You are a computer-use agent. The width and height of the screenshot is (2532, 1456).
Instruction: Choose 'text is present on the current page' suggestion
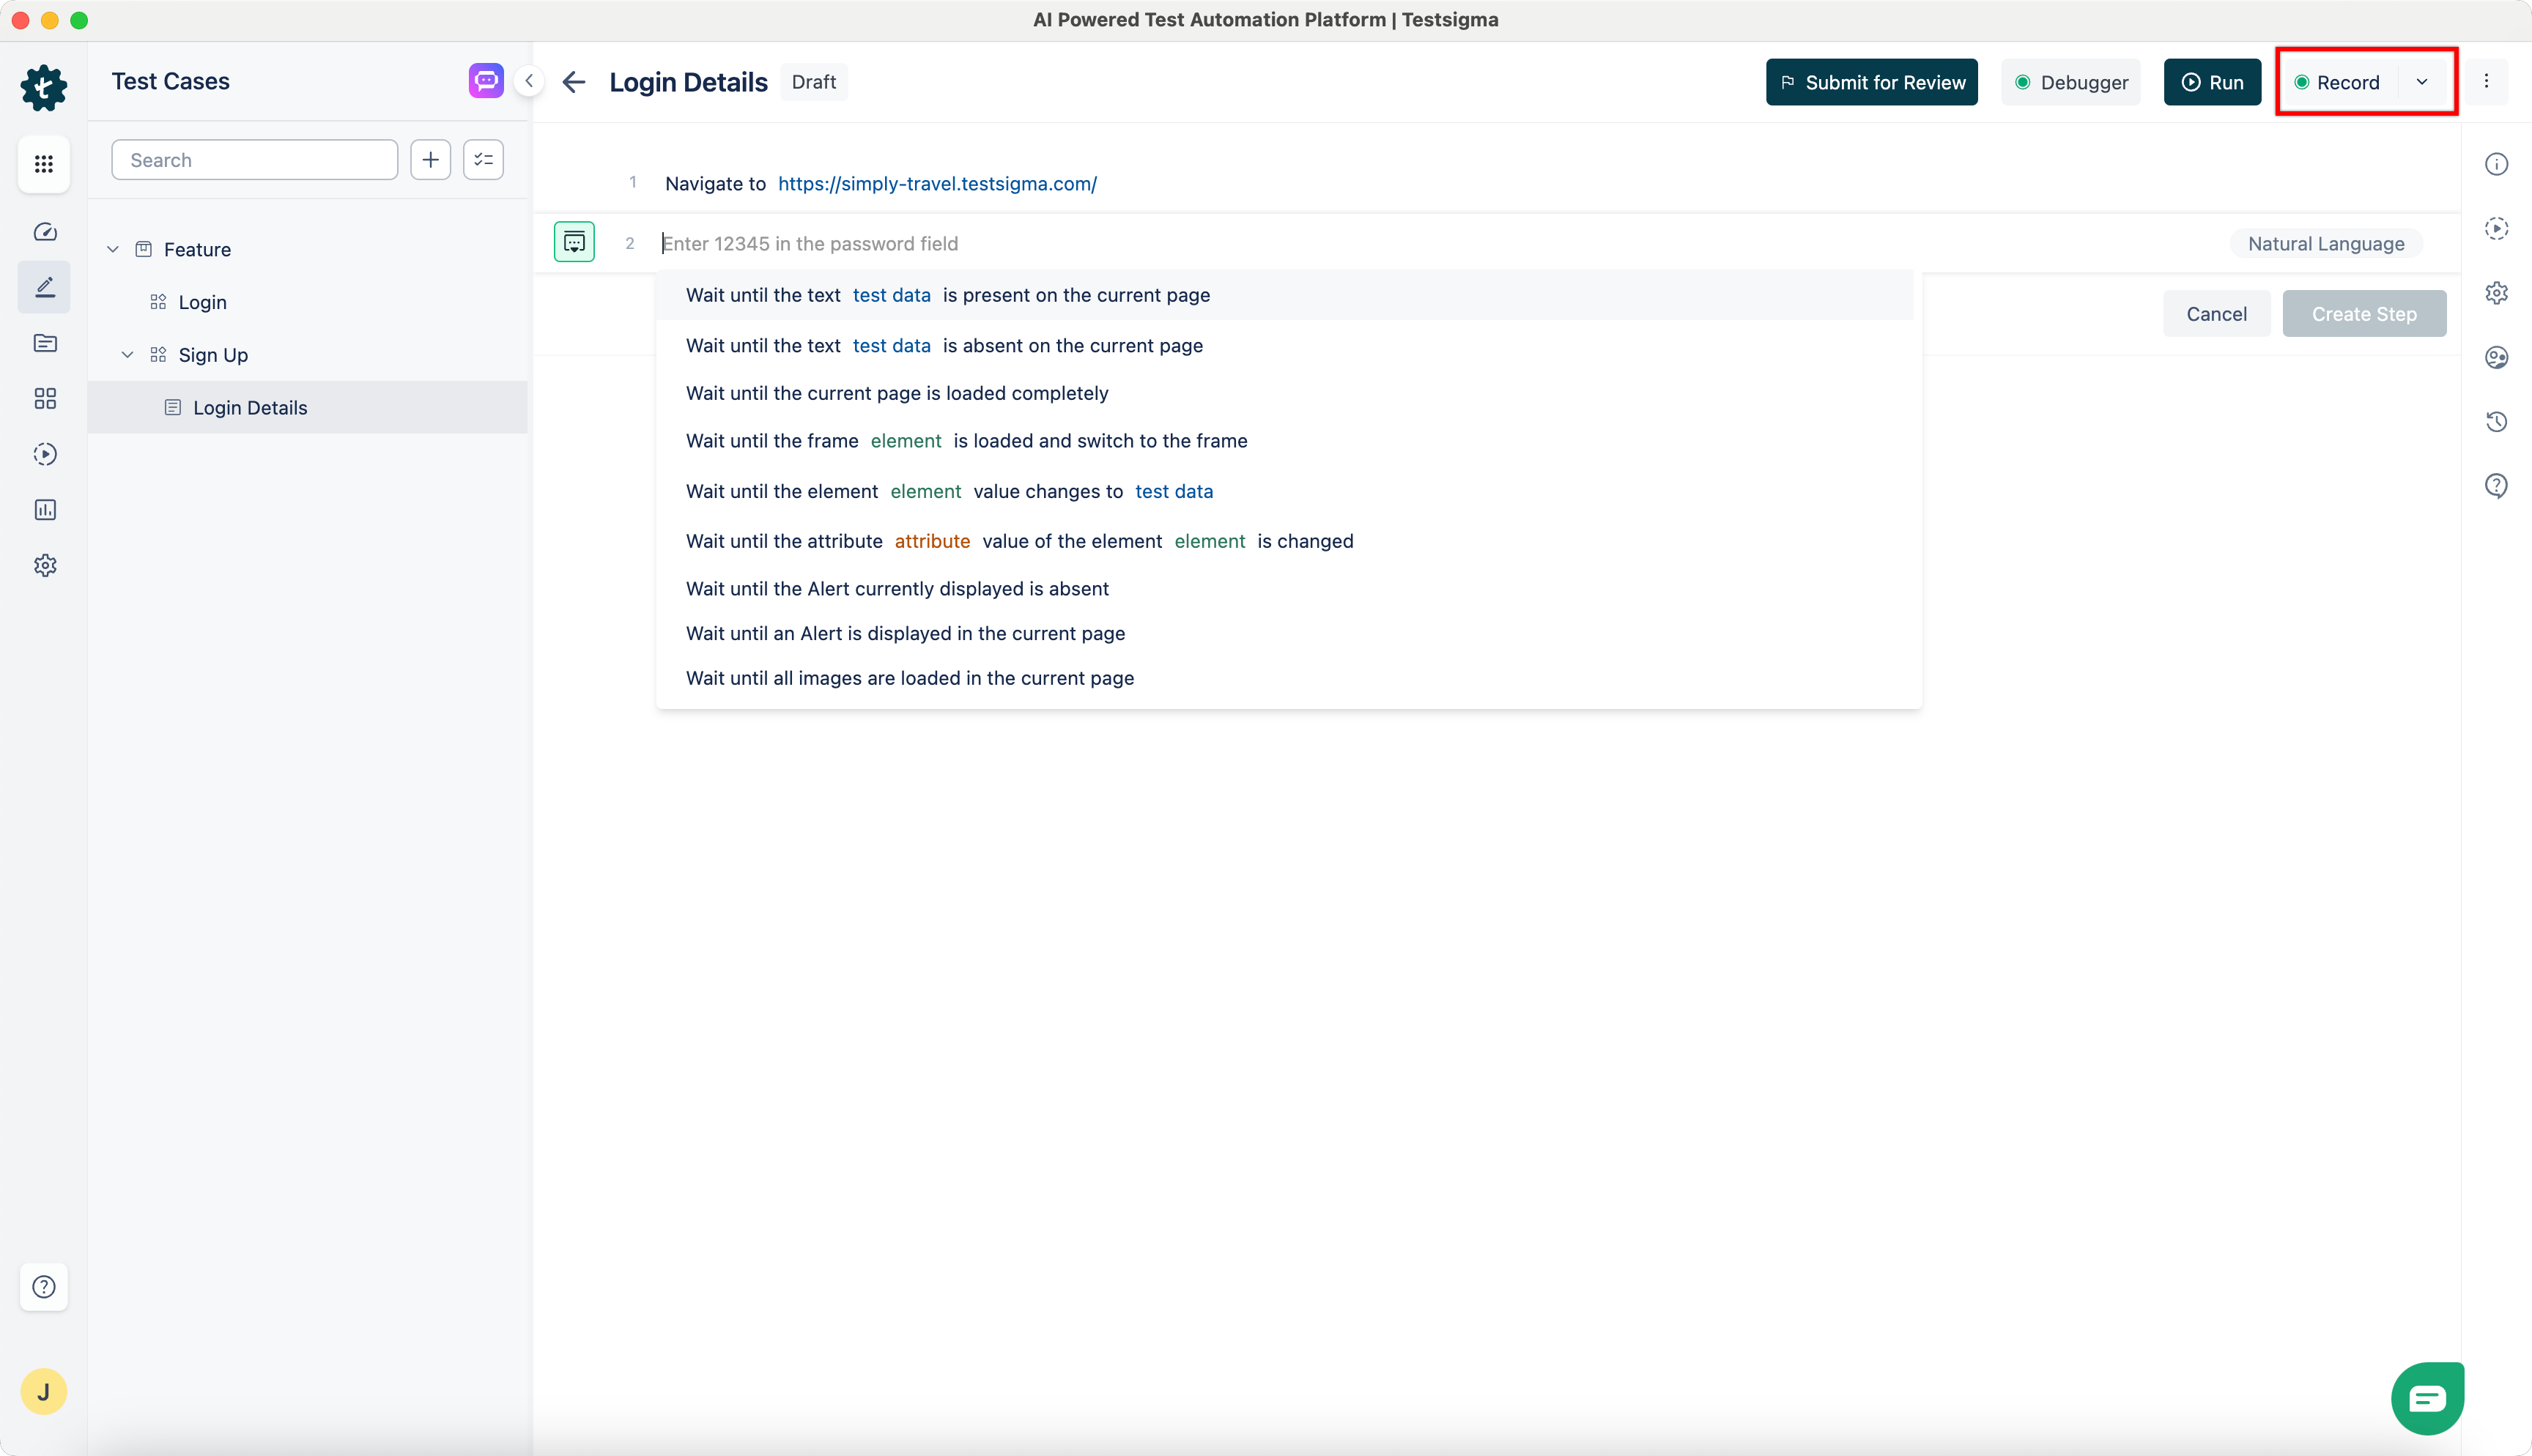(x=1284, y=295)
